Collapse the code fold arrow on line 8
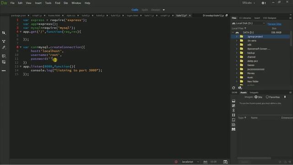This screenshot has height=165, width=293. coord(21,47)
